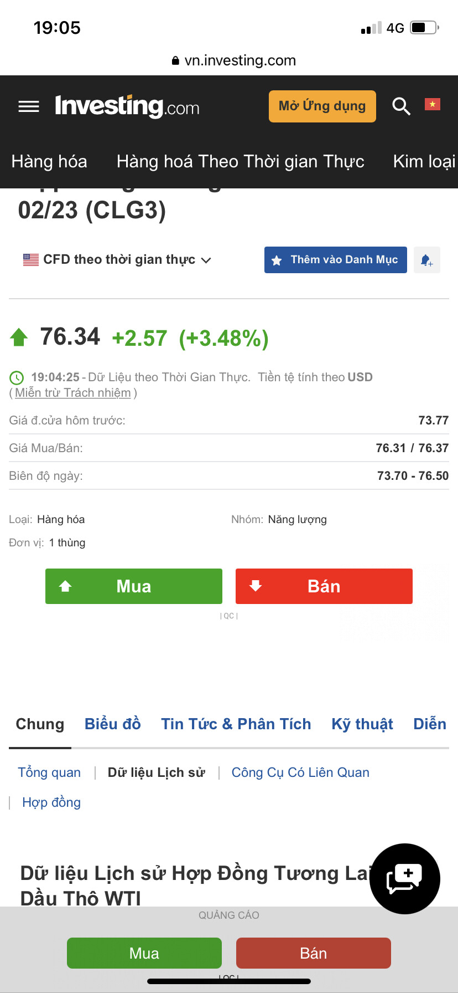Tap the US flag next to CFD

click(x=31, y=259)
